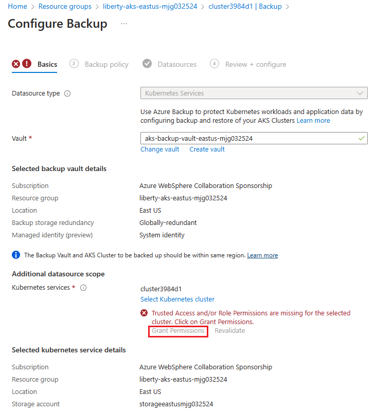Click the Grant Permissions button
The height and width of the screenshot is (414, 376).
[x=178, y=331]
